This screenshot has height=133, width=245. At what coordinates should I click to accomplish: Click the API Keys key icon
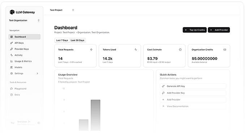click(12, 43)
